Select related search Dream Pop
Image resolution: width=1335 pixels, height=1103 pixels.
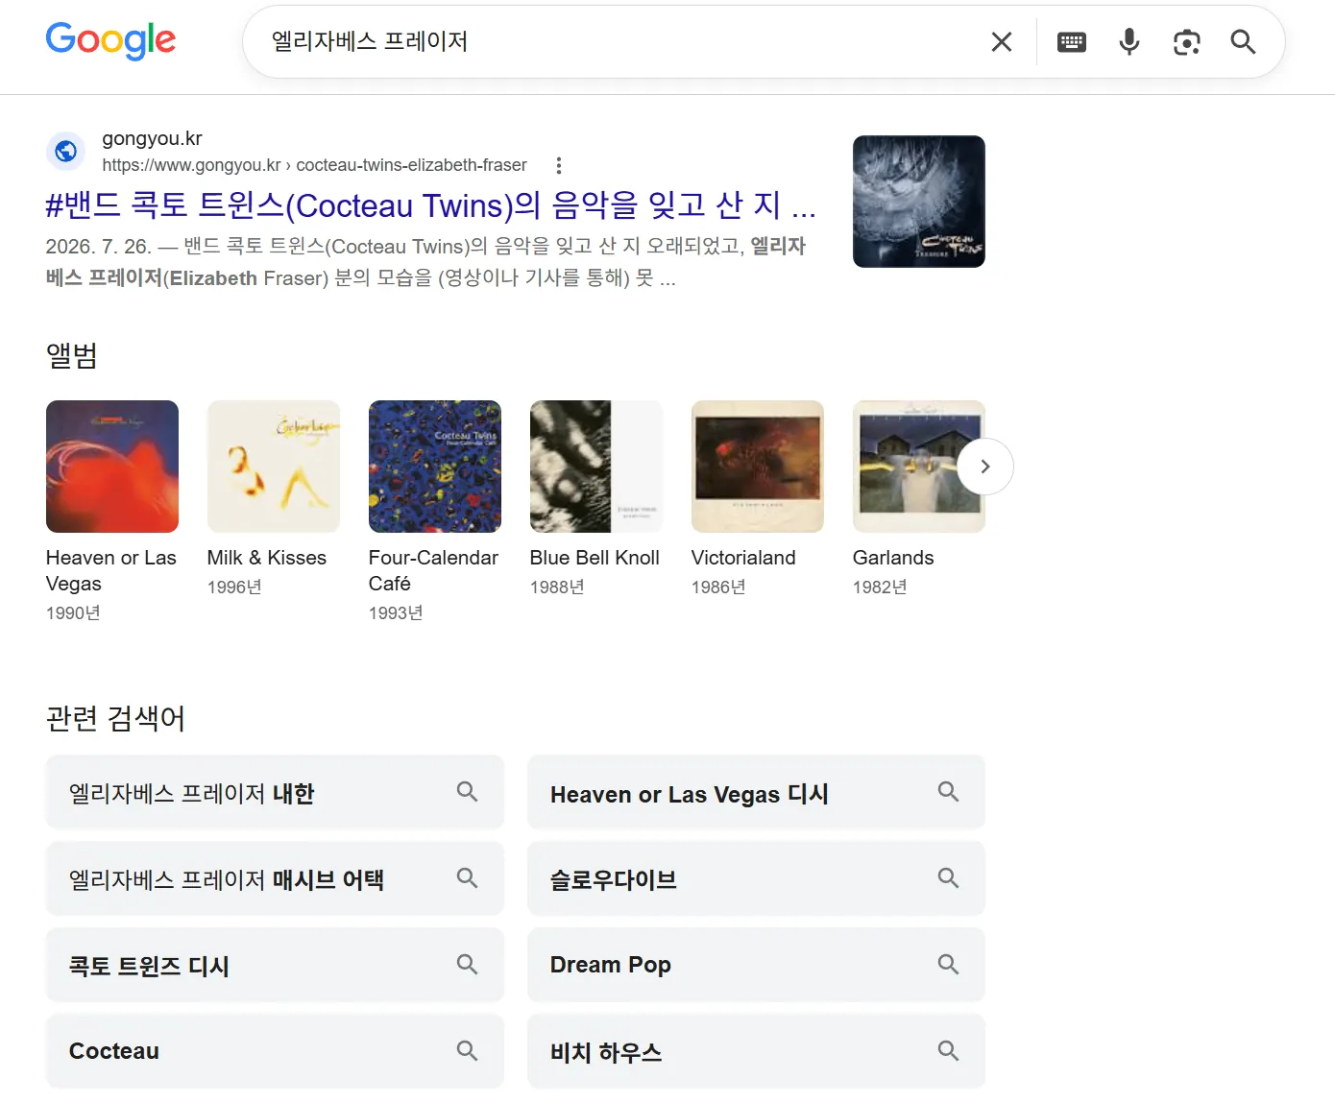click(x=756, y=965)
